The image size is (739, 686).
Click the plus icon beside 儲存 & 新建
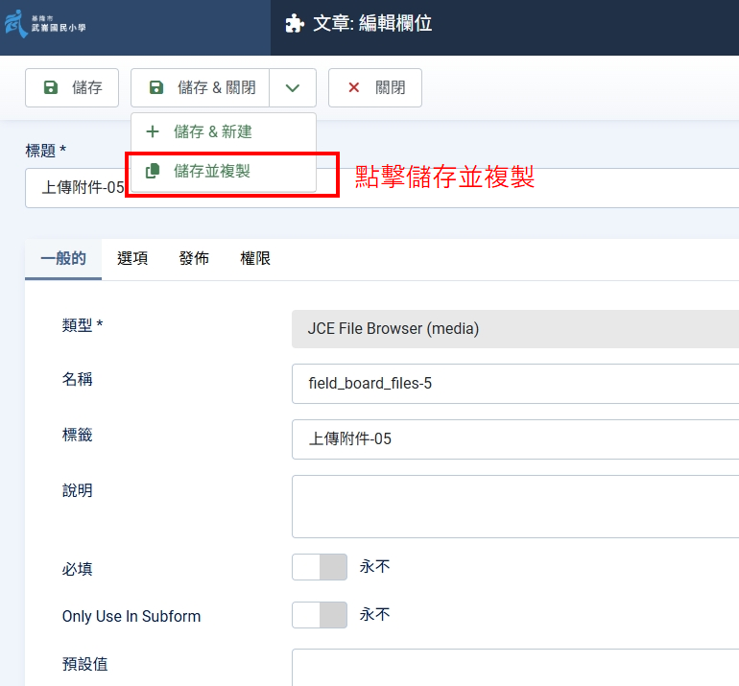pos(152,131)
